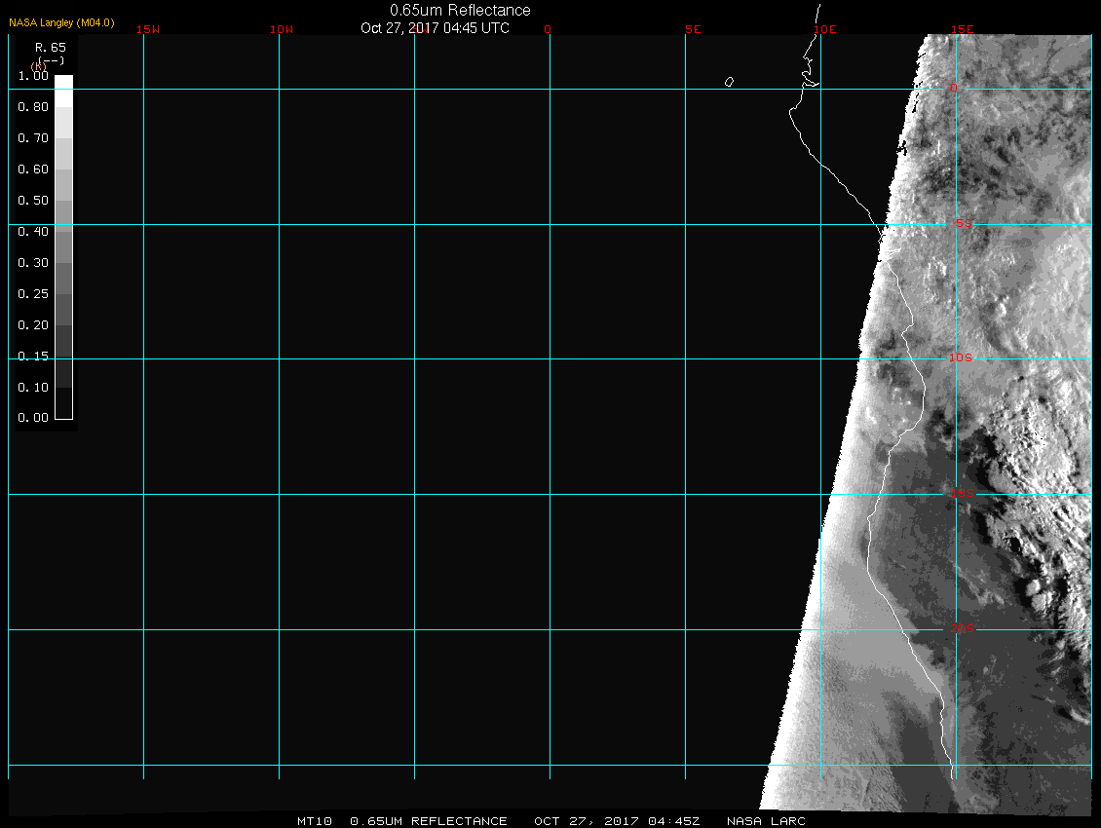This screenshot has width=1101, height=828.
Task: Pick the 0.80 light gray colorbar segment
Action: [x=63, y=122]
